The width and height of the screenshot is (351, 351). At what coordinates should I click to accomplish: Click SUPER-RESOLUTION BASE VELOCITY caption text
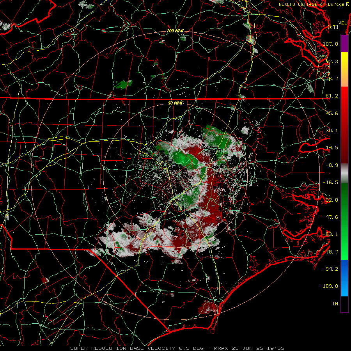pyautogui.click(x=123, y=348)
